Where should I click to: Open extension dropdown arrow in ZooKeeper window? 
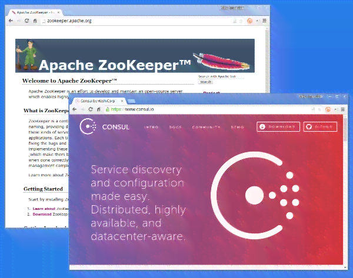pyautogui.click(x=257, y=21)
